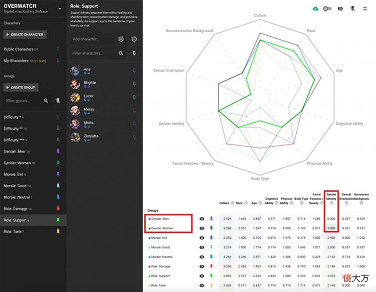Image resolution: width=376 pixels, height=292 pixels.
Task: Toggle green pin for Gender: Women in sidebar
Action: [x=58, y=163]
